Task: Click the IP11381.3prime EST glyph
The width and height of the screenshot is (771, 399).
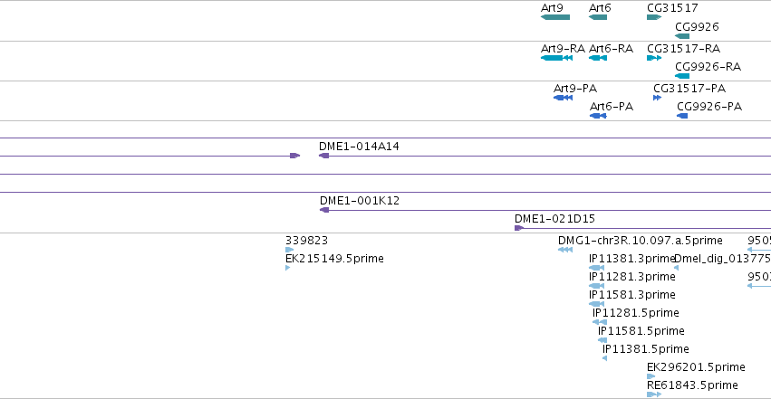Action: 596,268
